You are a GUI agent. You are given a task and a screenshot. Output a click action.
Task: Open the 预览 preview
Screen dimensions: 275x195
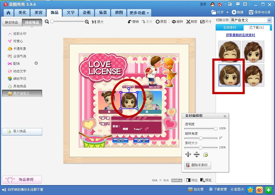click(206, 180)
